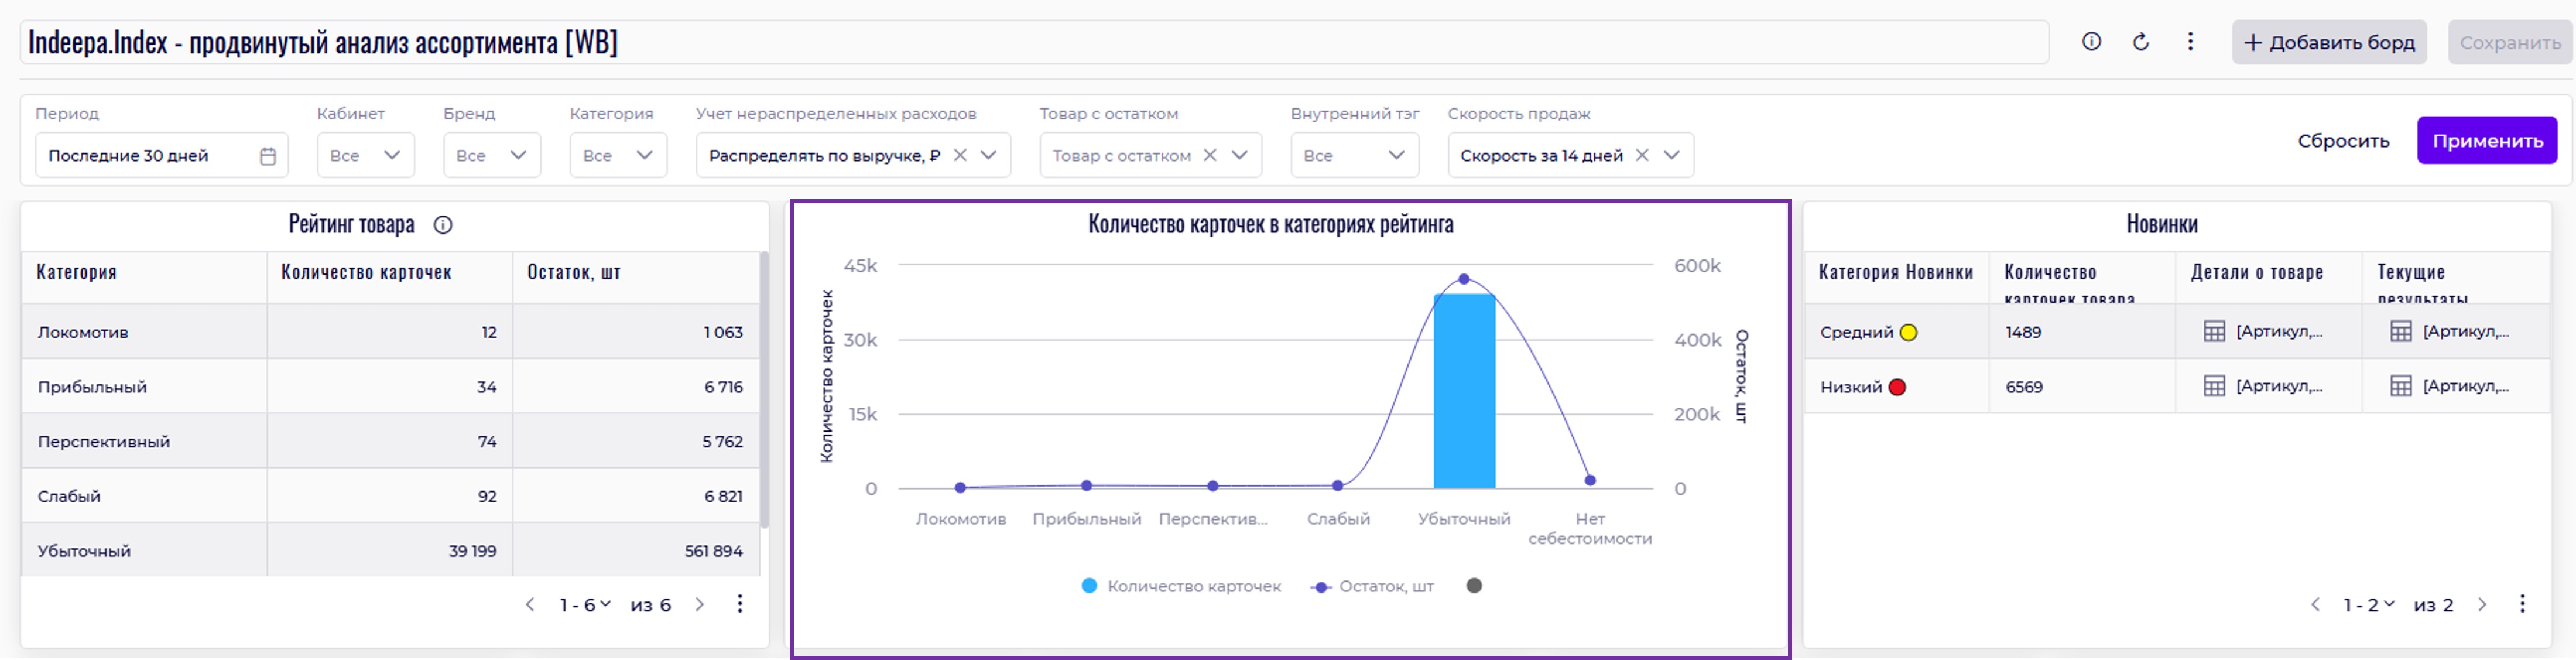Click info icon next to Рейтинг товара
2576x660 pixels.
tap(443, 225)
